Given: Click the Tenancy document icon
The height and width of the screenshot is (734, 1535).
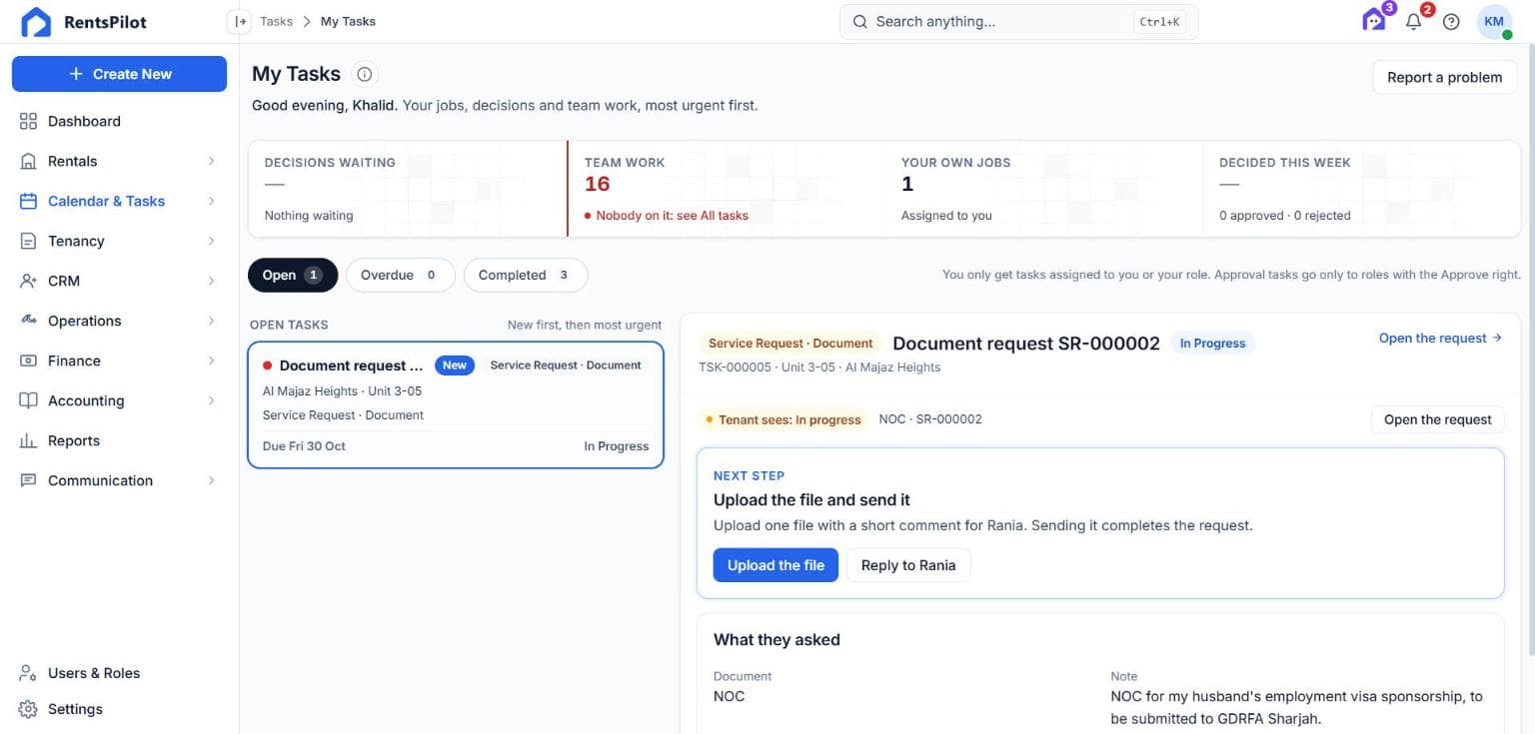Looking at the screenshot, I should pos(28,241).
